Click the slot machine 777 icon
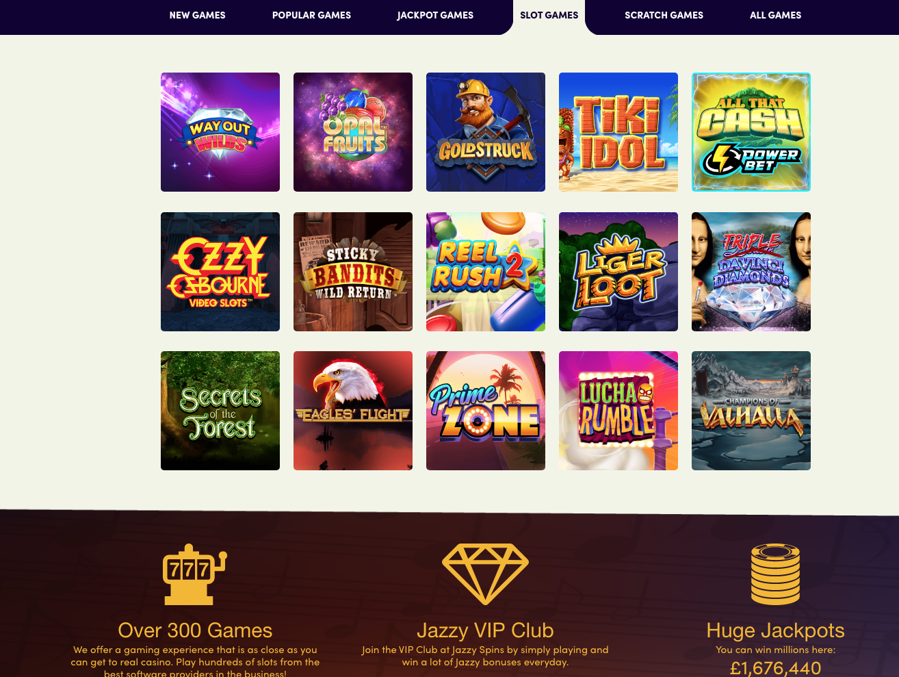 coord(195,574)
